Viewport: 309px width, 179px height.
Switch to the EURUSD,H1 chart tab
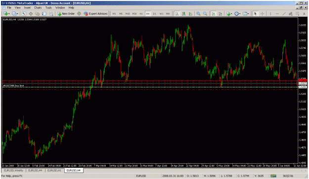click(54, 171)
